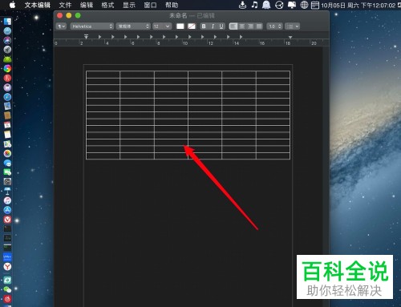This screenshot has width=401, height=307.
Task: Open the paragraph styles dropdown
Action: click(x=62, y=26)
